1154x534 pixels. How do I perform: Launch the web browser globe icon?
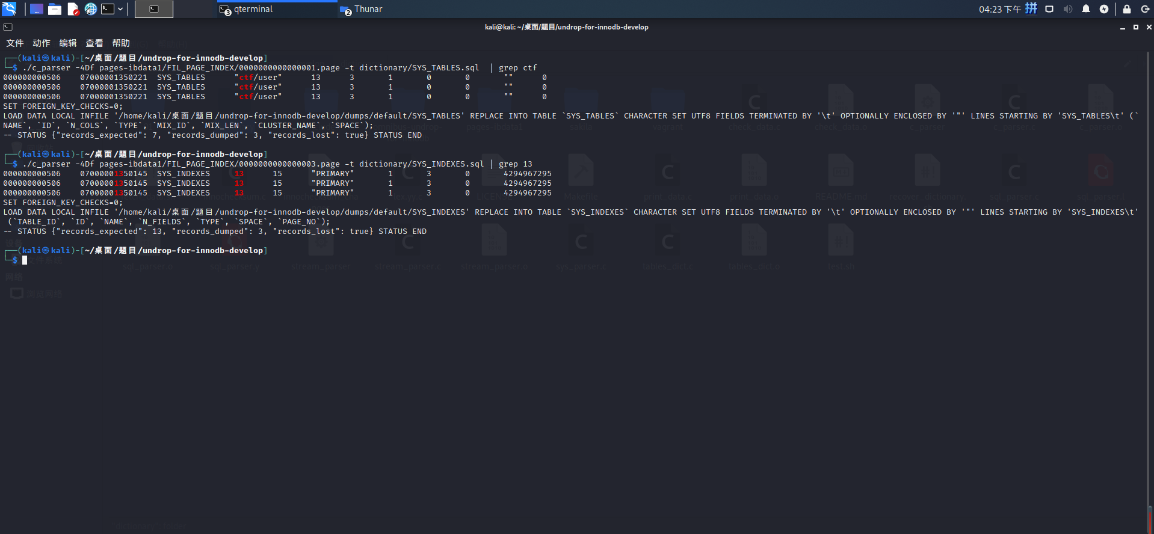[x=90, y=9]
